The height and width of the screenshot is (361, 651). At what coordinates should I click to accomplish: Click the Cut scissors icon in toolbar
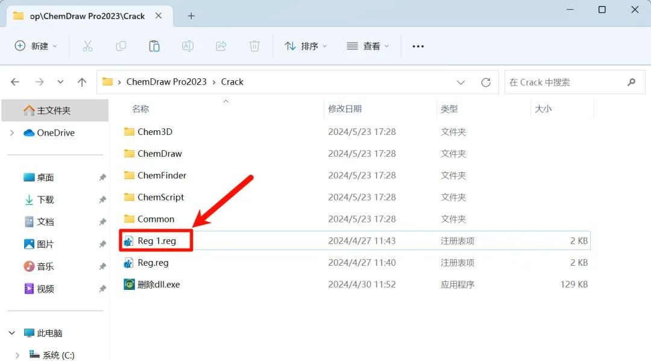coord(87,46)
